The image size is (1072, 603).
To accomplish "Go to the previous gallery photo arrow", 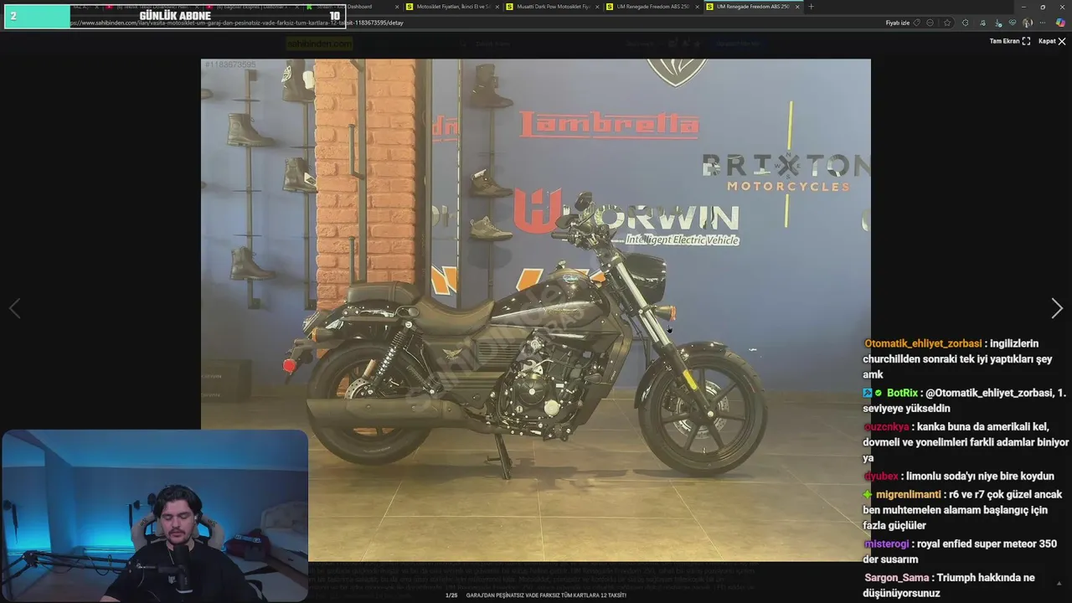I will pyautogui.click(x=14, y=308).
